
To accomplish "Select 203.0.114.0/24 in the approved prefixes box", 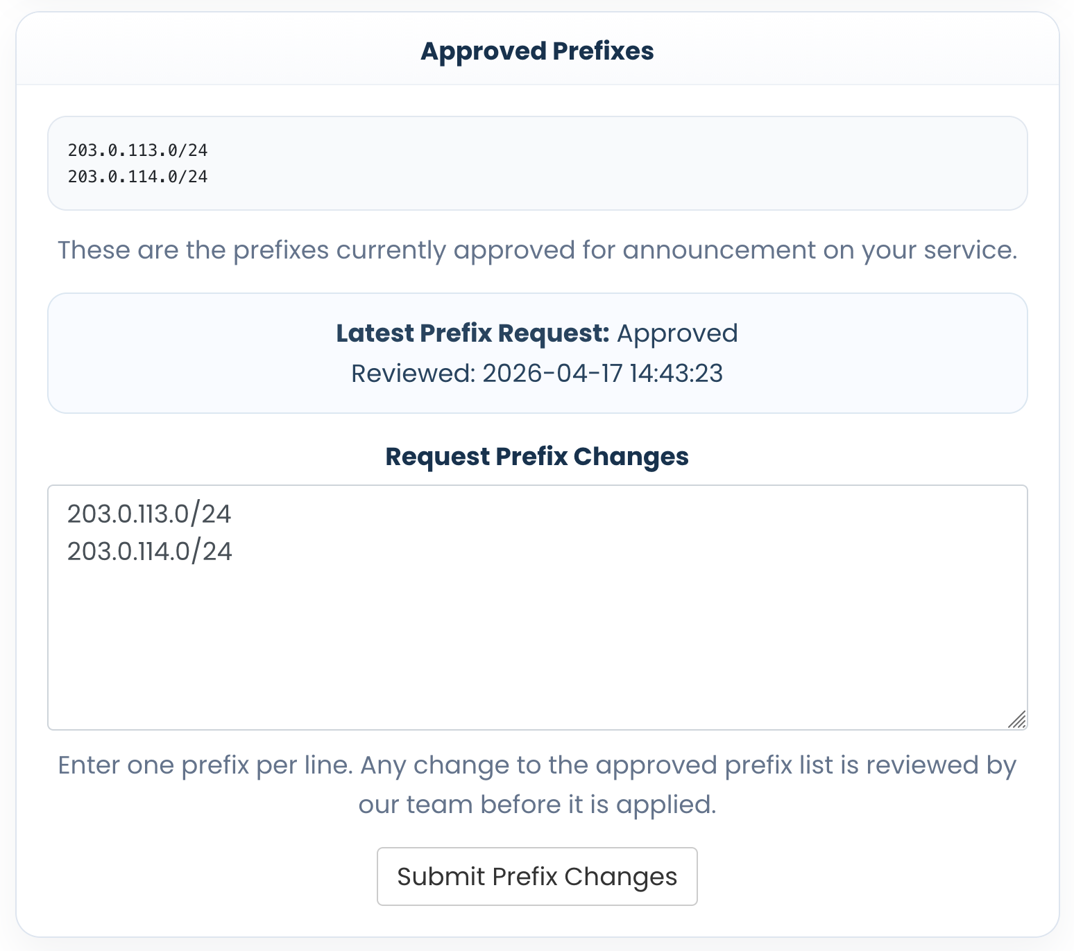I will coord(139,177).
